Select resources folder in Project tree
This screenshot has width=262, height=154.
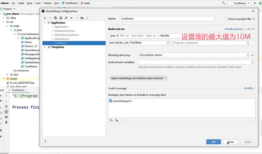(23, 70)
